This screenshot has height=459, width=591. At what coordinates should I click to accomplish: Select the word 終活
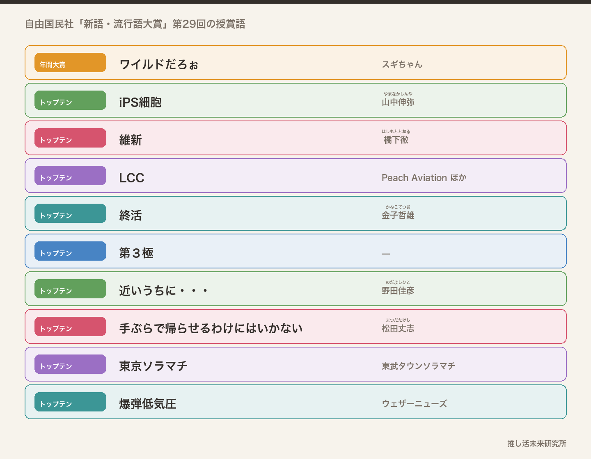pos(131,215)
